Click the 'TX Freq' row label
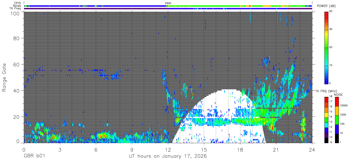This screenshot has width=351, height=162. coord(15,8)
